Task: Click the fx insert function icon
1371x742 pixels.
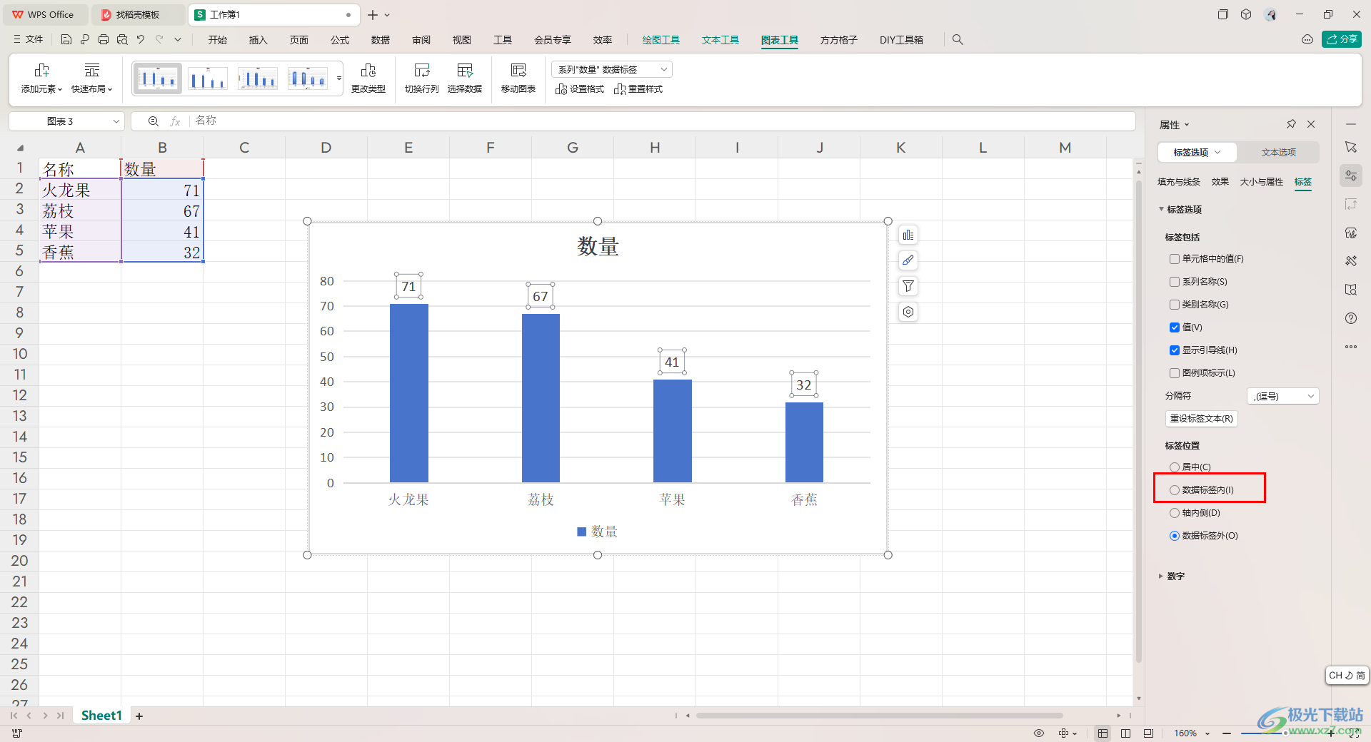Action: [175, 121]
